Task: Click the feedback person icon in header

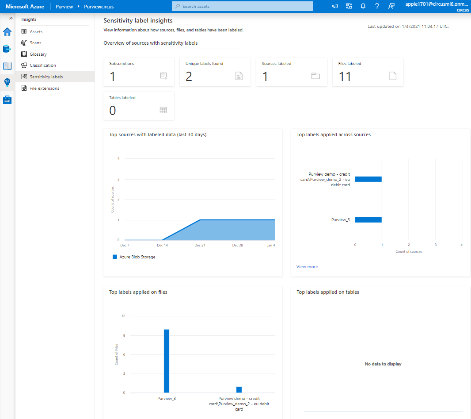Action: click(391, 6)
